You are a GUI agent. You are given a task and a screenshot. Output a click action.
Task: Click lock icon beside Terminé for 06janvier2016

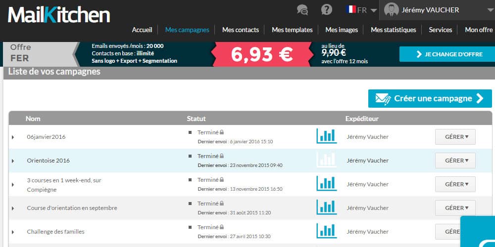(x=222, y=132)
